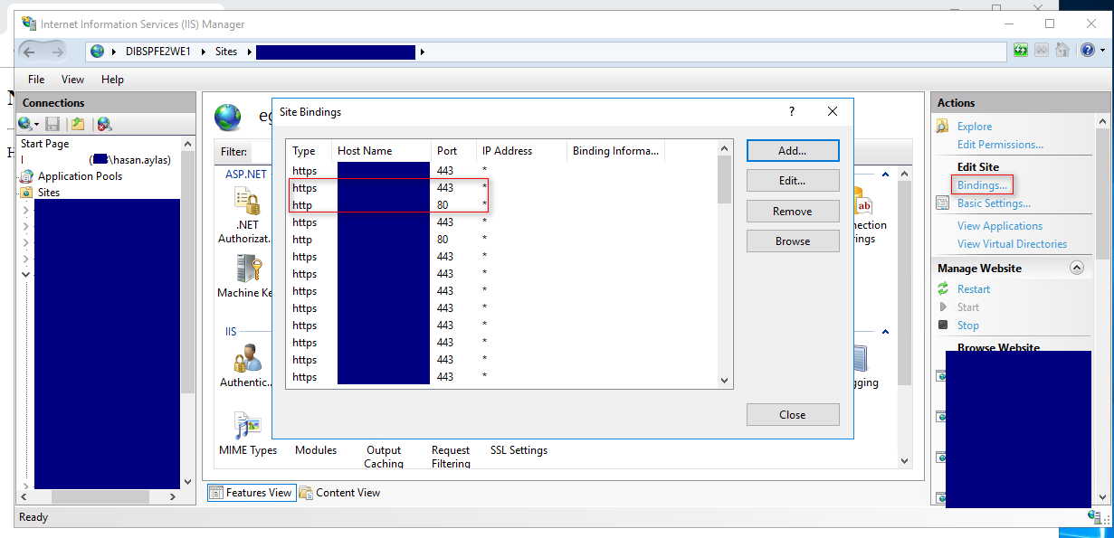
Task: Click the forward navigation arrow
Action: pyautogui.click(x=57, y=52)
